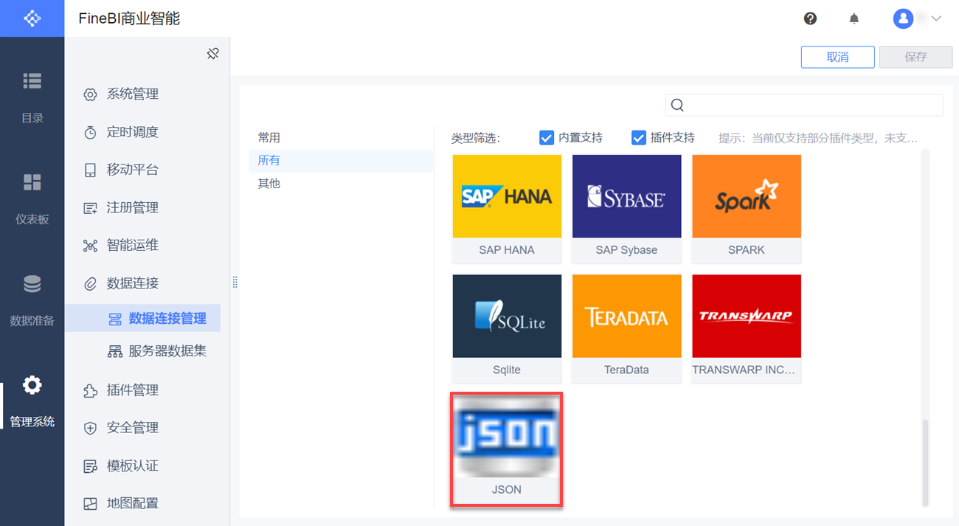Click the 安全管理 shield icon
This screenshot has height=526, width=959.
[90, 428]
